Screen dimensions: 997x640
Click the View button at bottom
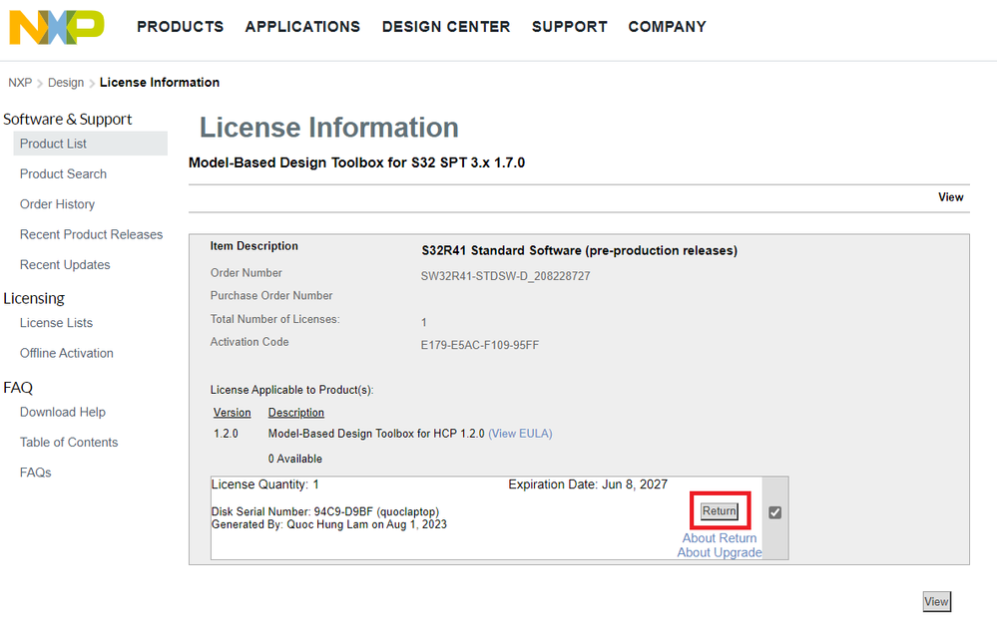tap(936, 601)
